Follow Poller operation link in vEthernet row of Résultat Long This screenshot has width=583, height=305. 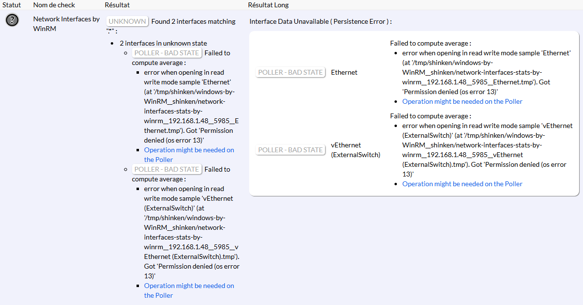[462, 184]
